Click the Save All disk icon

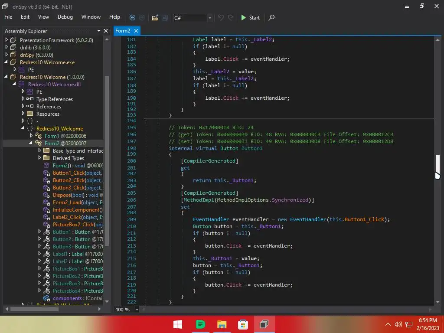coord(164,18)
